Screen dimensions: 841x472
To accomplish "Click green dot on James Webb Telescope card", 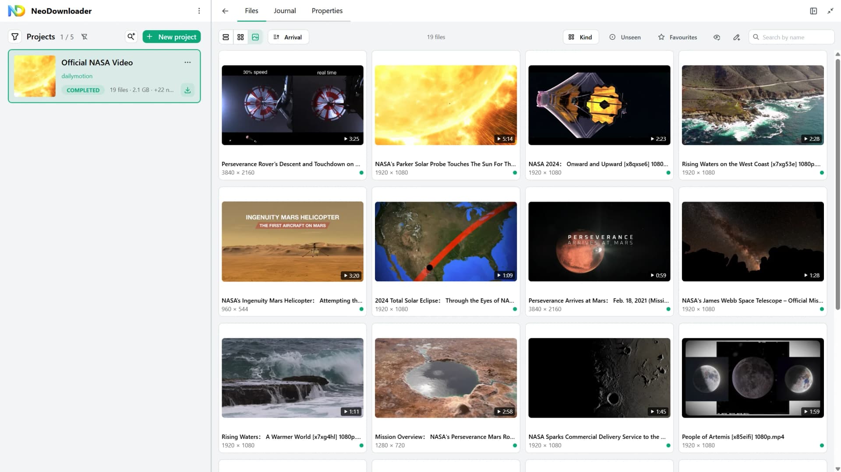I will click(x=822, y=309).
